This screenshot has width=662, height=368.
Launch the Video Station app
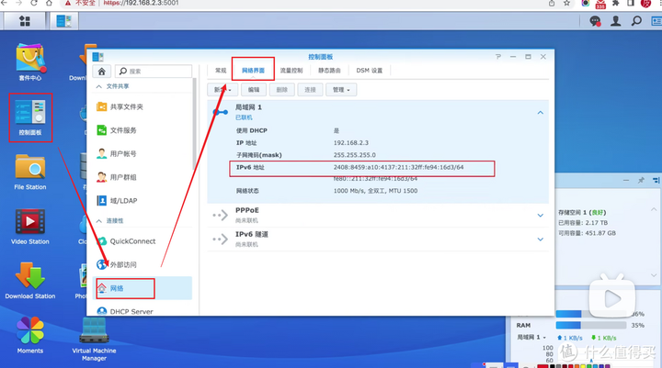click(30, 225)
